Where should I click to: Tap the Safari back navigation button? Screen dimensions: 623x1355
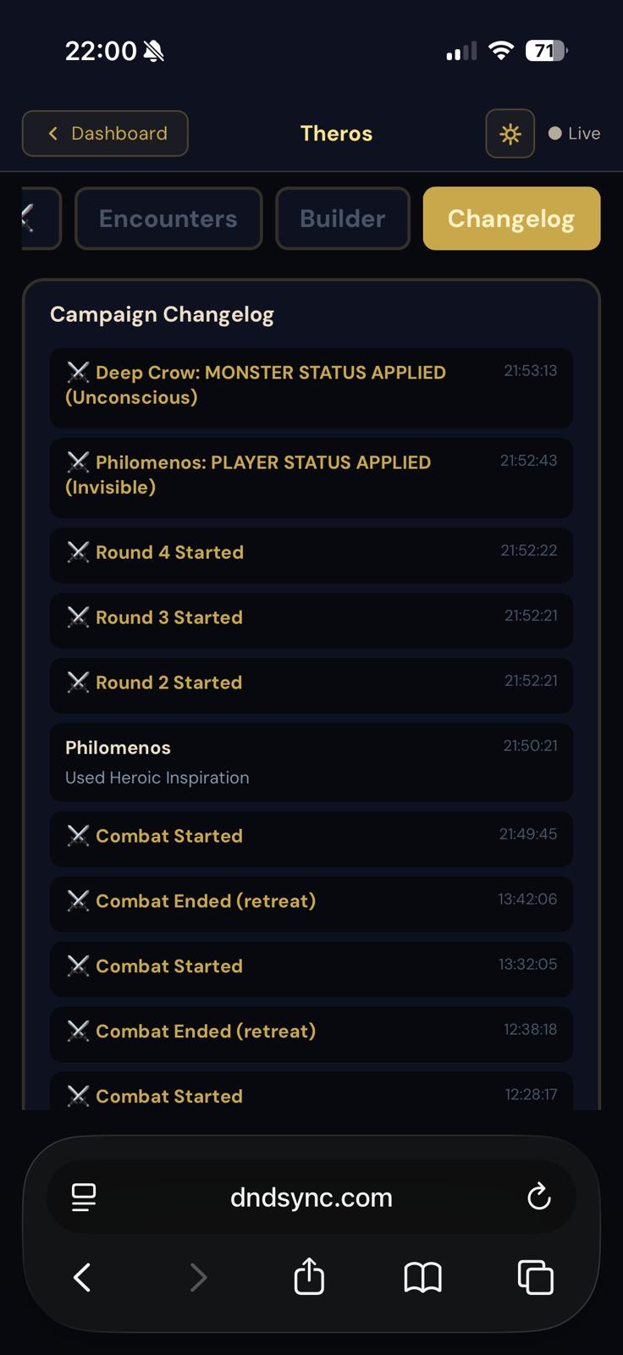click(81, 1277)
